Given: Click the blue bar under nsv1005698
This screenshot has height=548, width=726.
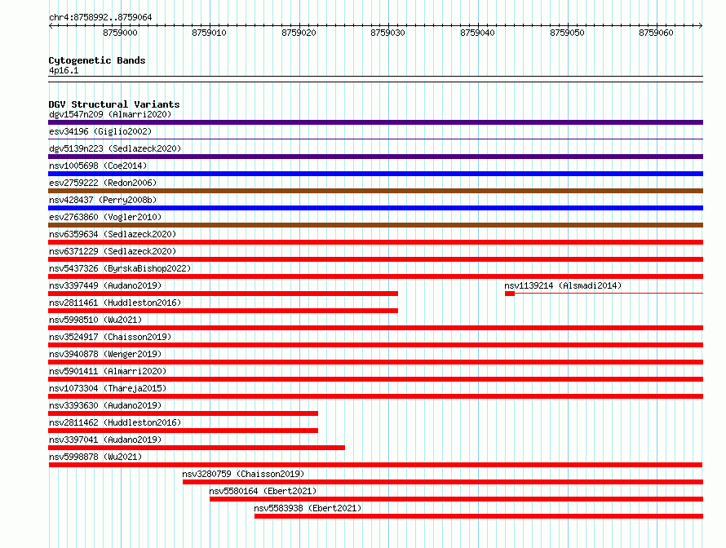Looking at the screenshot, I should click(x=375, y=174).
